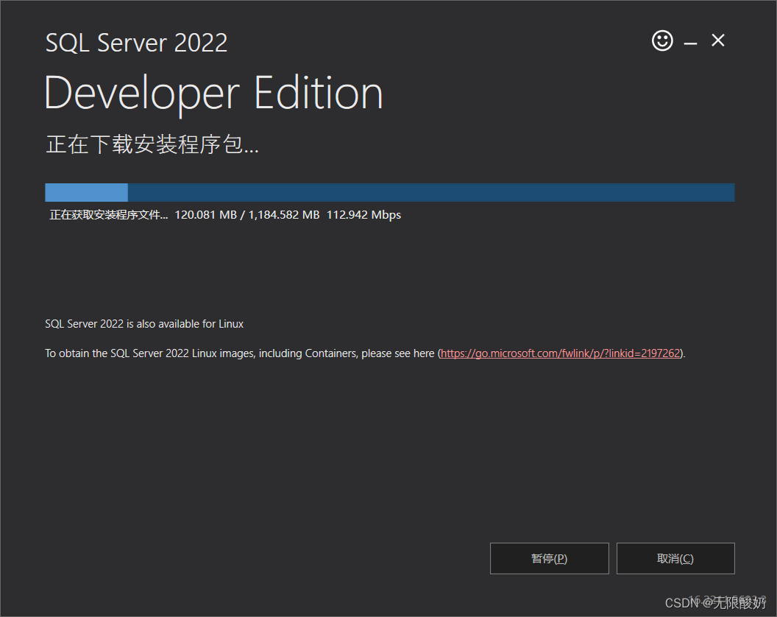Click the smiley face feedback icon
This screenshot has width=777, height=617.
click(662, 40)
